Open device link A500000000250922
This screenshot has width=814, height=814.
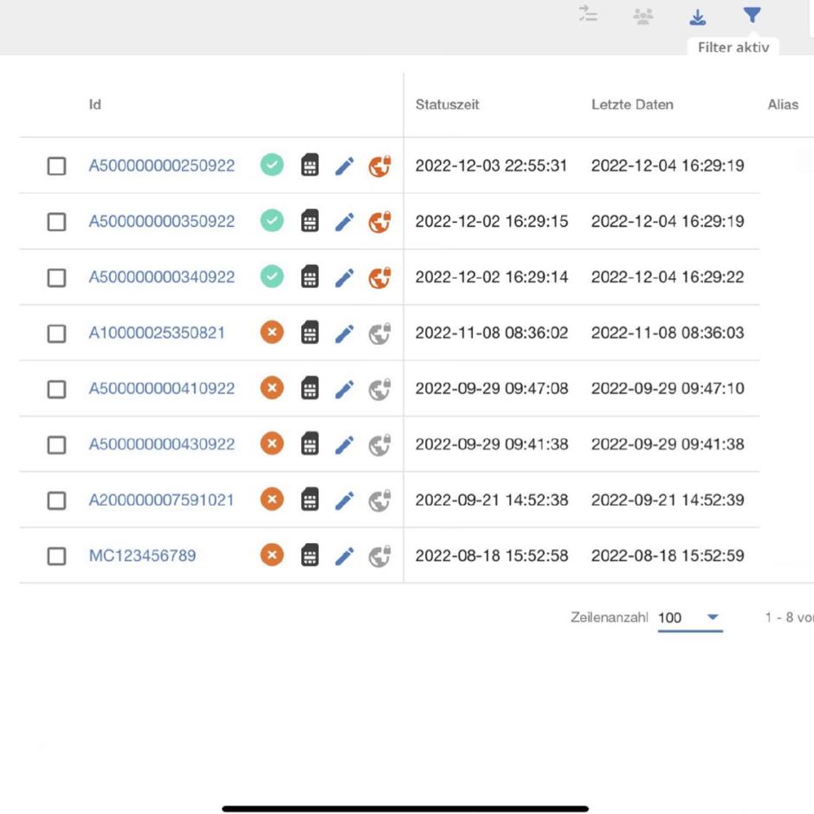coord(161,165)
